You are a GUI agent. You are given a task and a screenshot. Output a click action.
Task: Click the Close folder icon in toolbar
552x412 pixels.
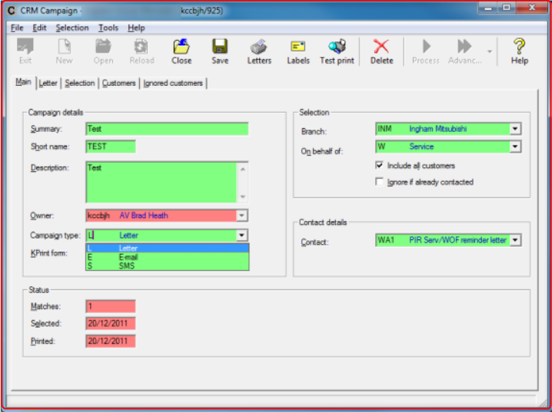(181, 48)
